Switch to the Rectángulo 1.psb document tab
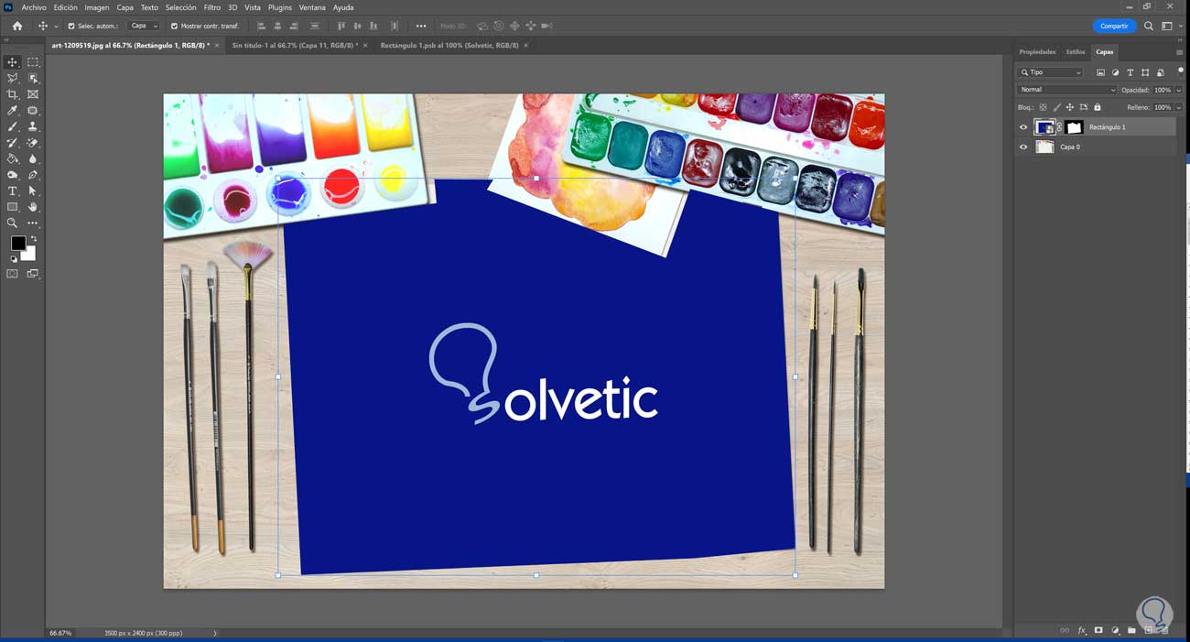This screenshot has width=1190, height=642. (449, 45)
